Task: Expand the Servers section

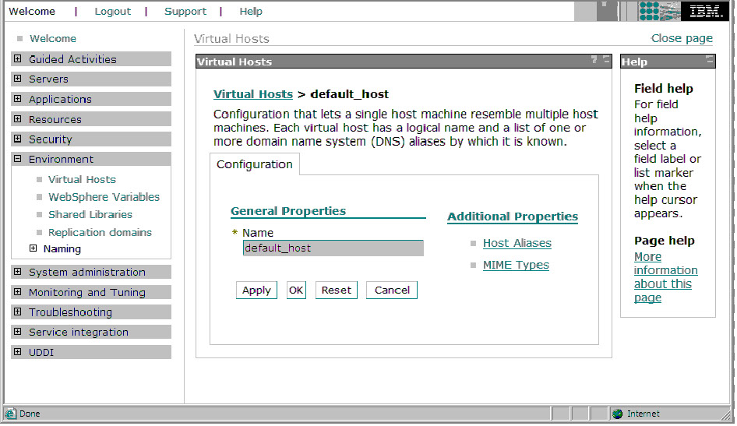Action: (x=17, y=79)
